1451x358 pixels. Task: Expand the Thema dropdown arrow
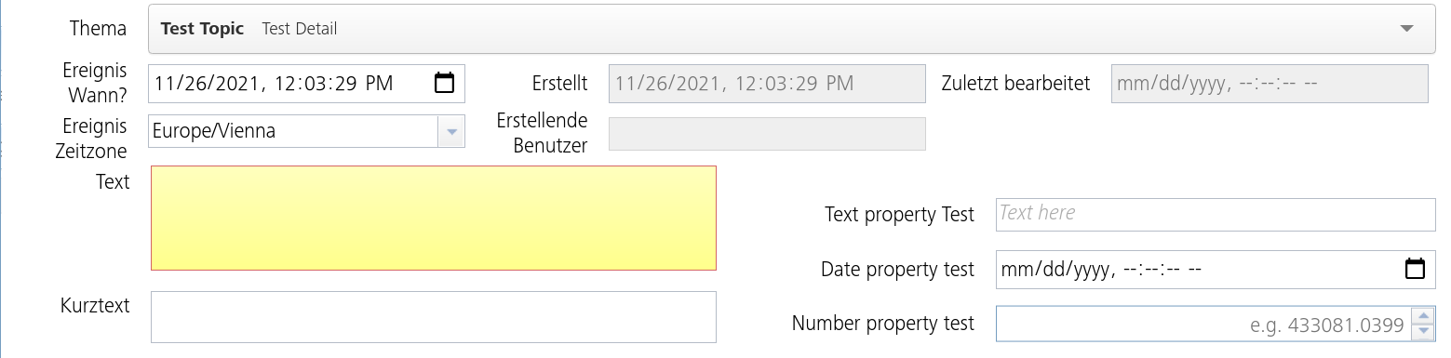coord(1407,29)
